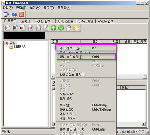Click the delete download X icon

click(38, 28)
